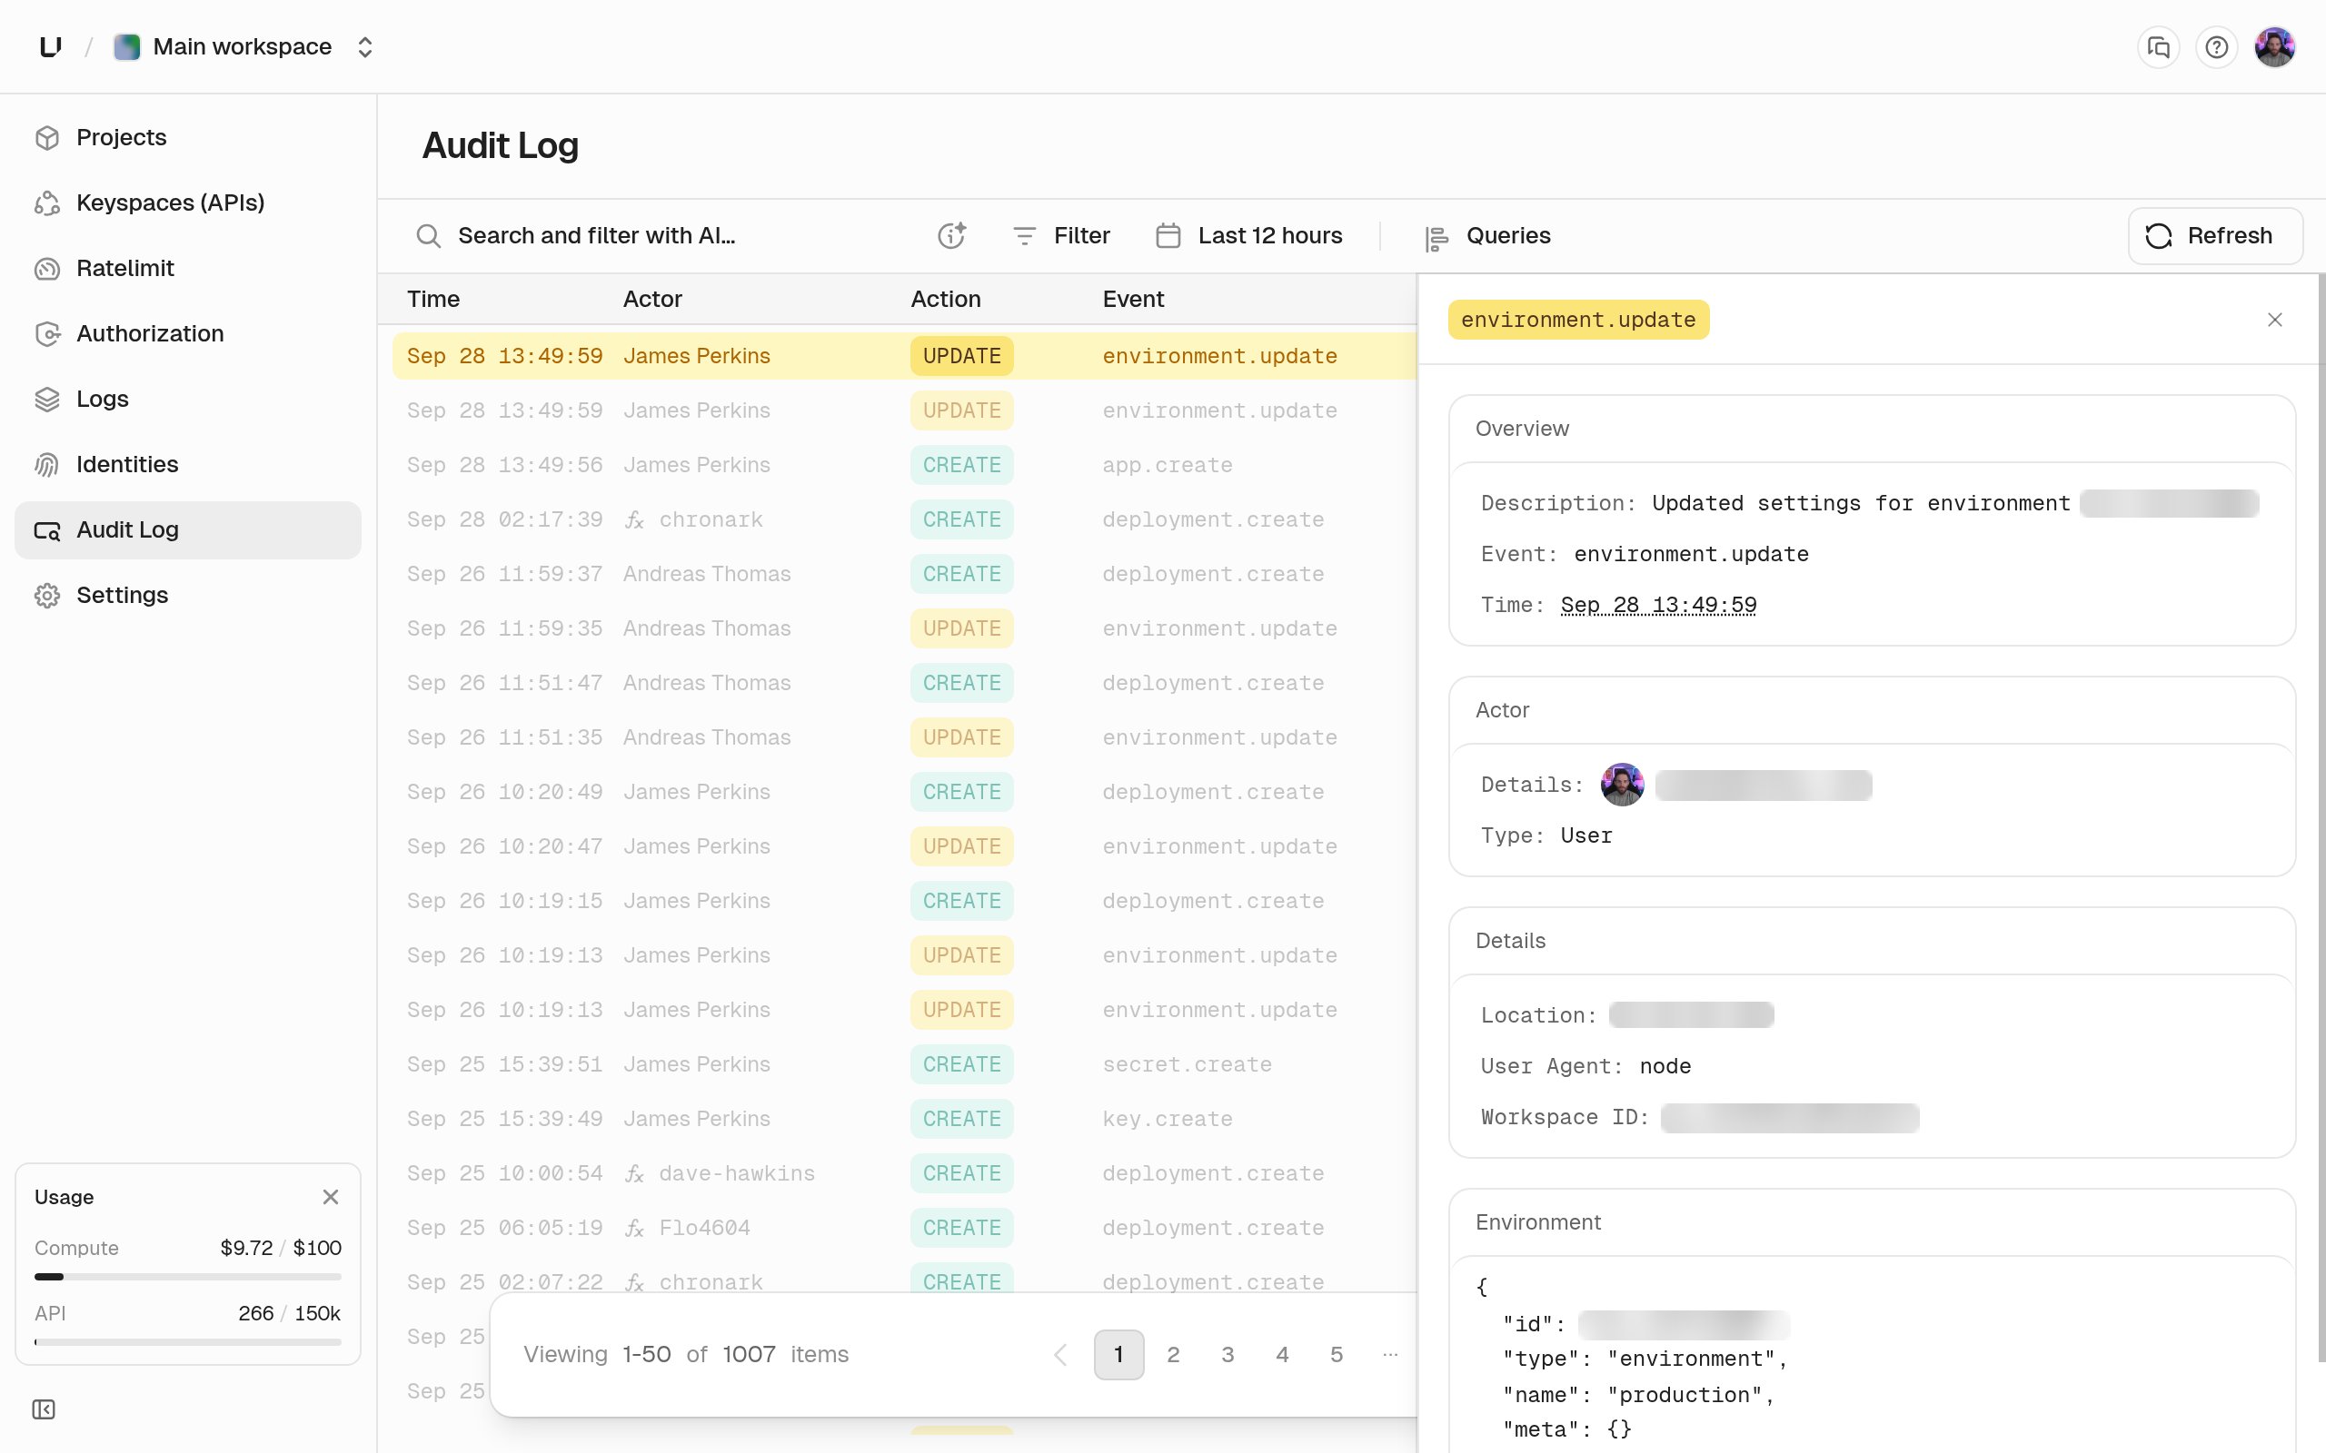
Task: Open Keyspaces (APIs) in sidebar
Action: pyautogui.click(x=187, y=203)
